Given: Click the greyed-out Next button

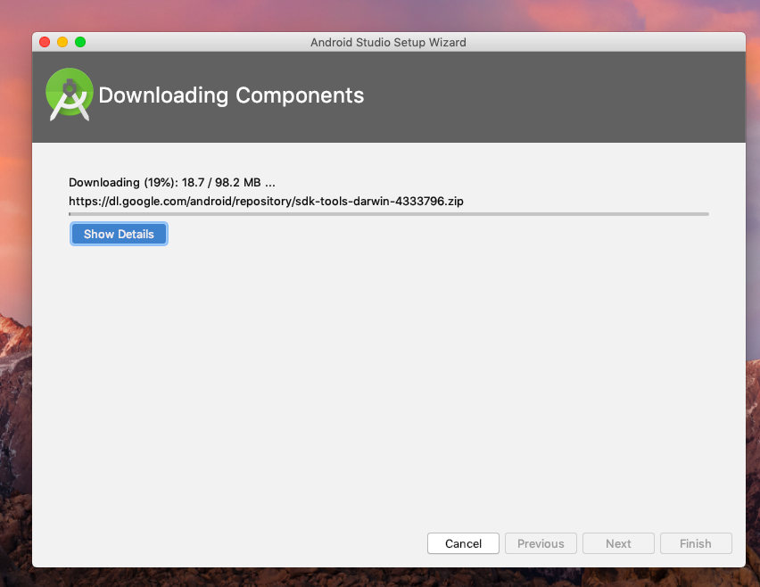Looking at the screenshot, I should (x=618, y=543).
